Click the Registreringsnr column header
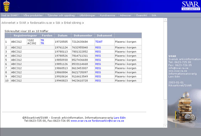 [x=25, y=35]
